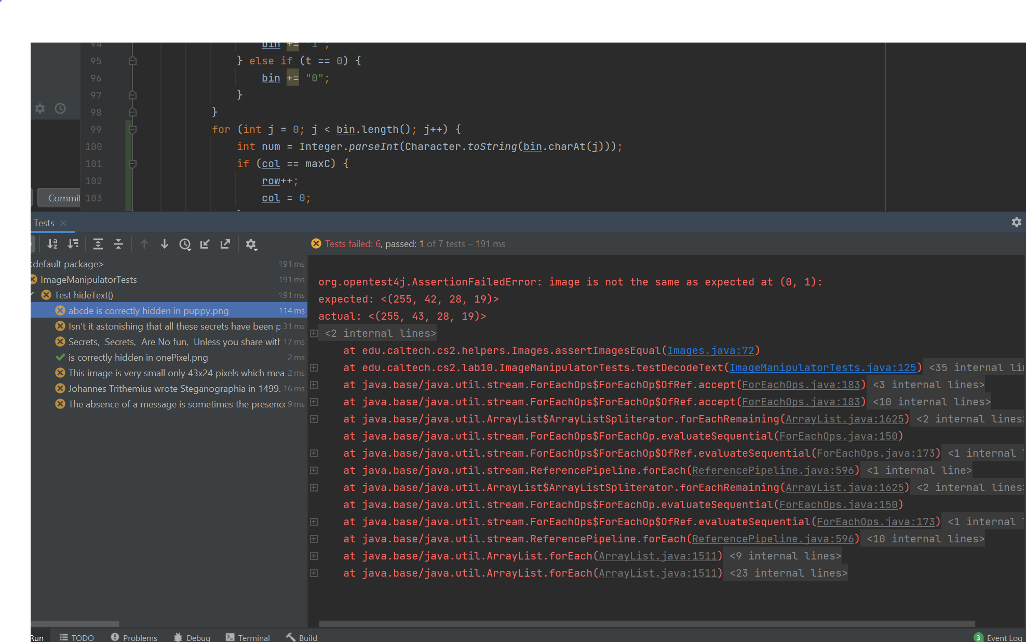
Task: Select the passed onePixel.png test
Action: [x=138, y=357]
